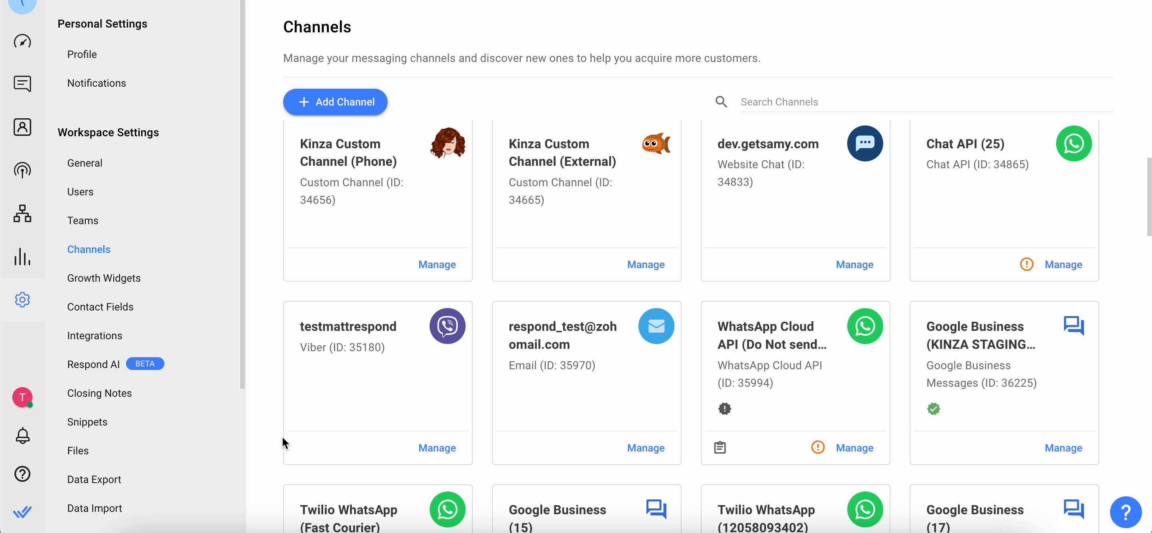Click the Broadcasts antenna icon
The width and height of the screenshot is (1152, 533).
pos(22,170)
